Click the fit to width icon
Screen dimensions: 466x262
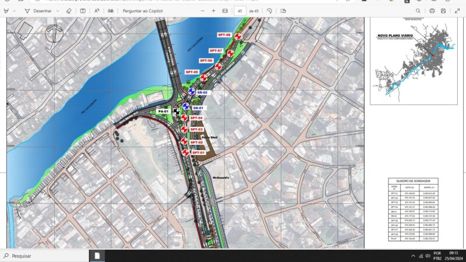pos(225,11)
